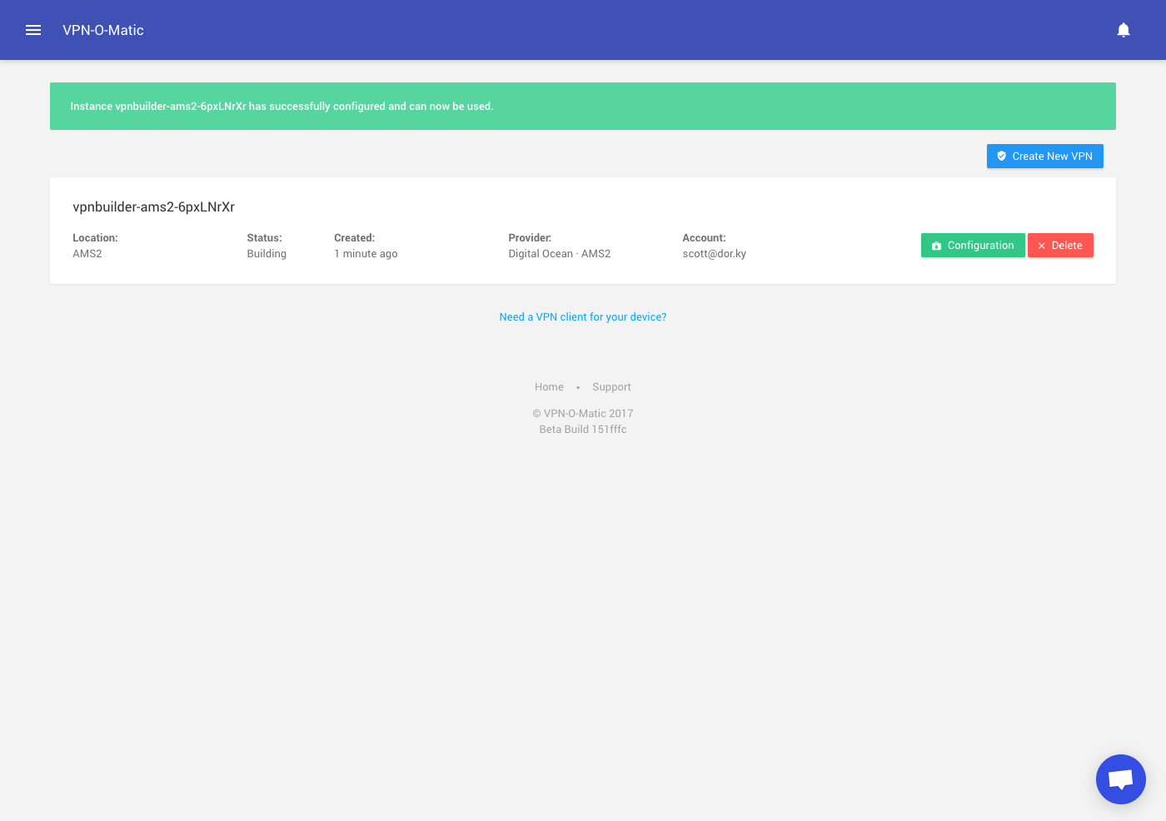Click the Digital Ocean AMS2 provider text

pos(559,253)
